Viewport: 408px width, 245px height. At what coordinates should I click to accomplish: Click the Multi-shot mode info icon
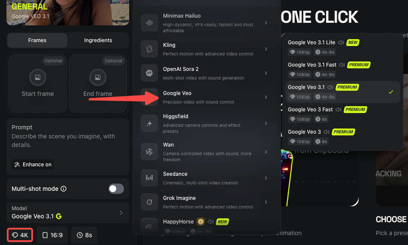pyautogui.click(x=63, y=189)
